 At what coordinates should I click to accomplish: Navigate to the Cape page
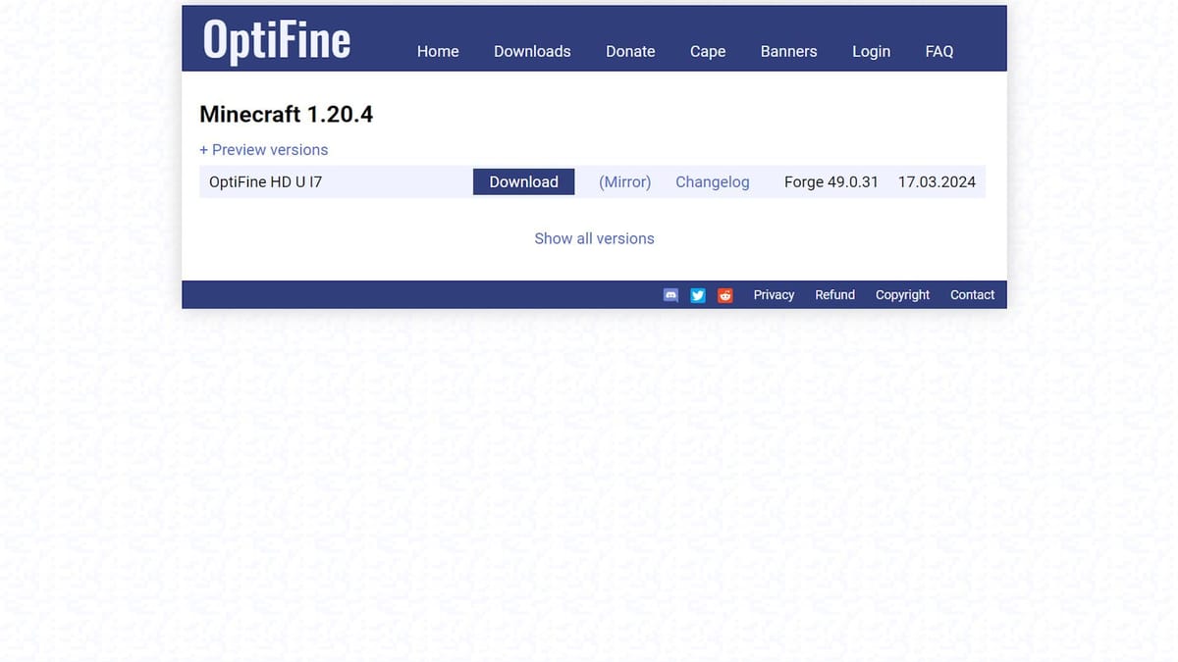tap(708, 51)
